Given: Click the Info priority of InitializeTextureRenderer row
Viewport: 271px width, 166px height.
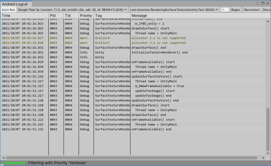Looking at the screenshot, I should pyautogui.click(x=84, y=52).
